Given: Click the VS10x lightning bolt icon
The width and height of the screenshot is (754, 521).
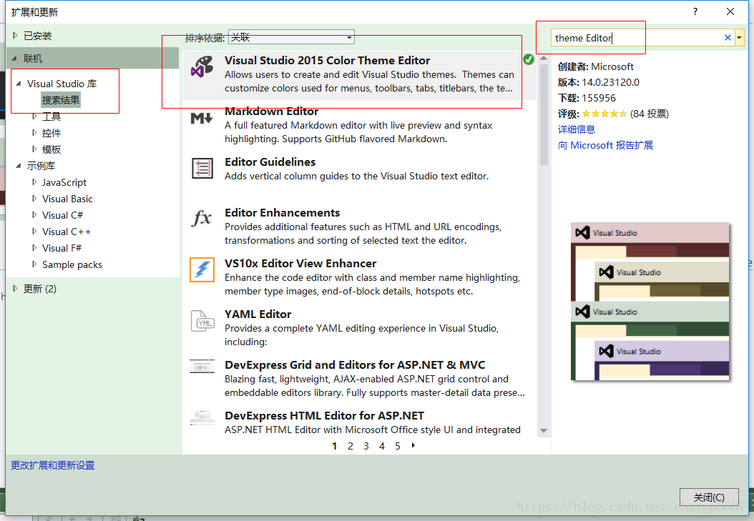Looking at the screenshot, I should click(x=202, y=269).
